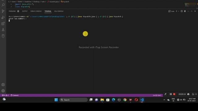The width and height of the screenshot is (198, 111).
Task: Open Task View from the taskbar
Action: tap(91, 100)
